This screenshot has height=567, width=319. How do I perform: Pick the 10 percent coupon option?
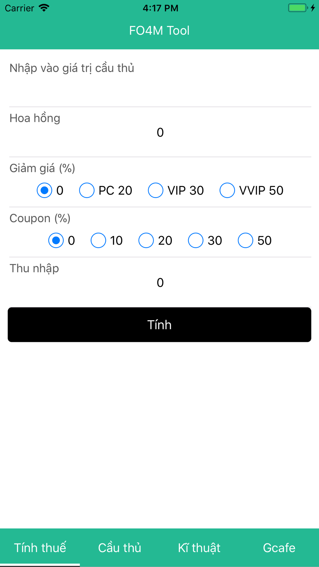pyautogui.click(x=98, y=240)
